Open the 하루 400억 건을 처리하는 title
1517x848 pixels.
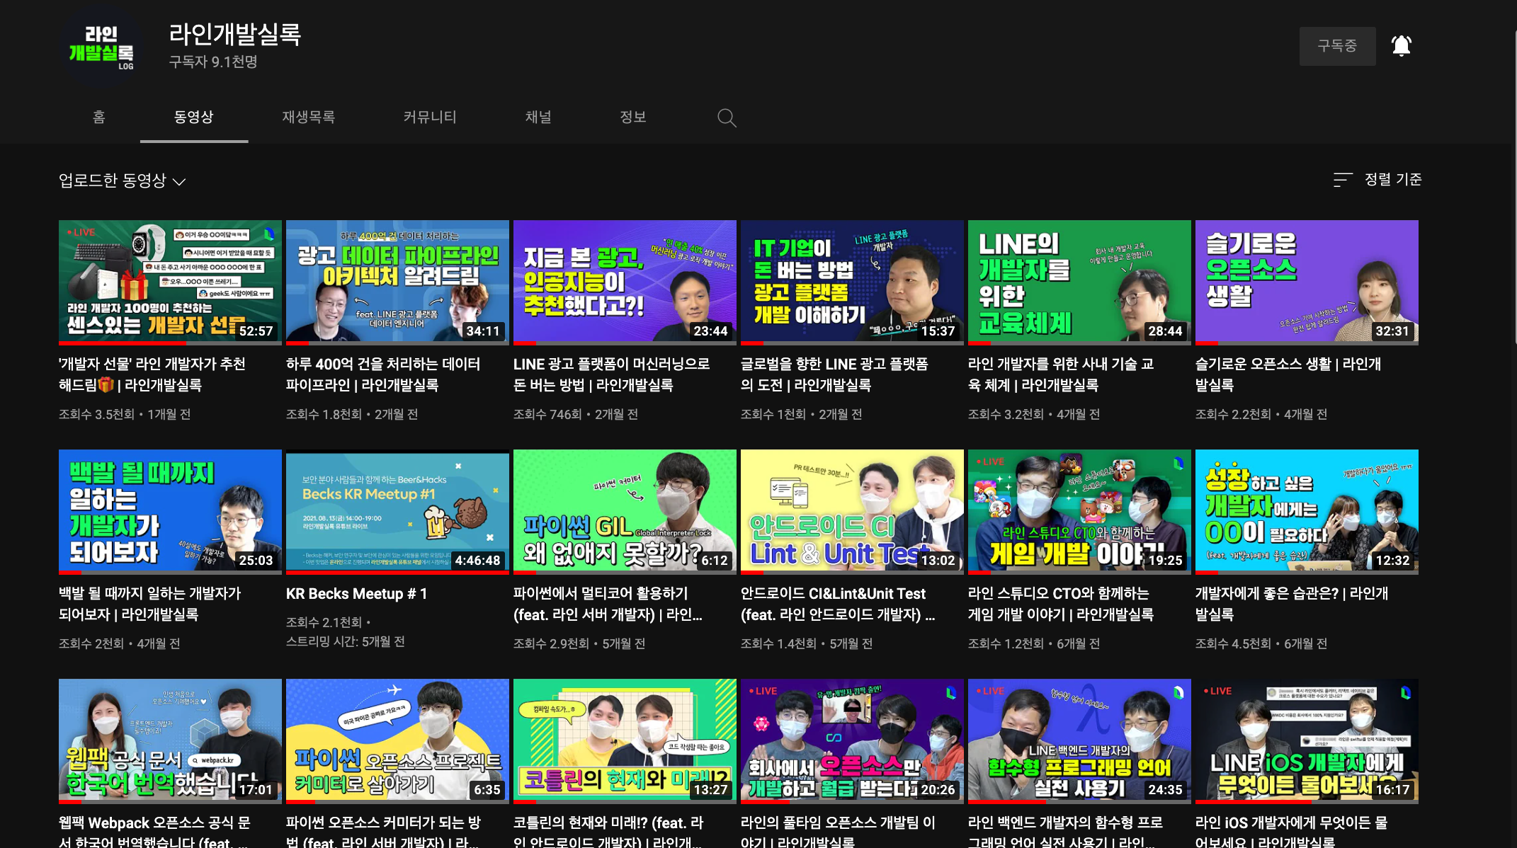[x=383, y=374]
